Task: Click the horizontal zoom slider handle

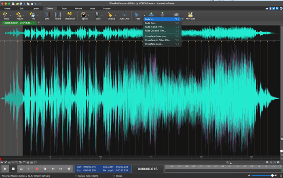Action: pos(231,163)
